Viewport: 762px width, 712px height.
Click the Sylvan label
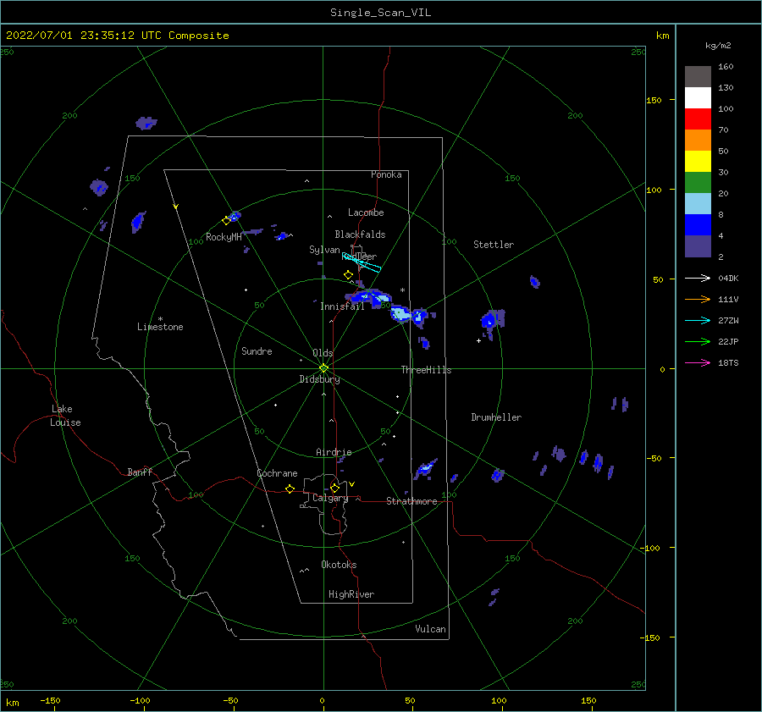click(324, 250)
